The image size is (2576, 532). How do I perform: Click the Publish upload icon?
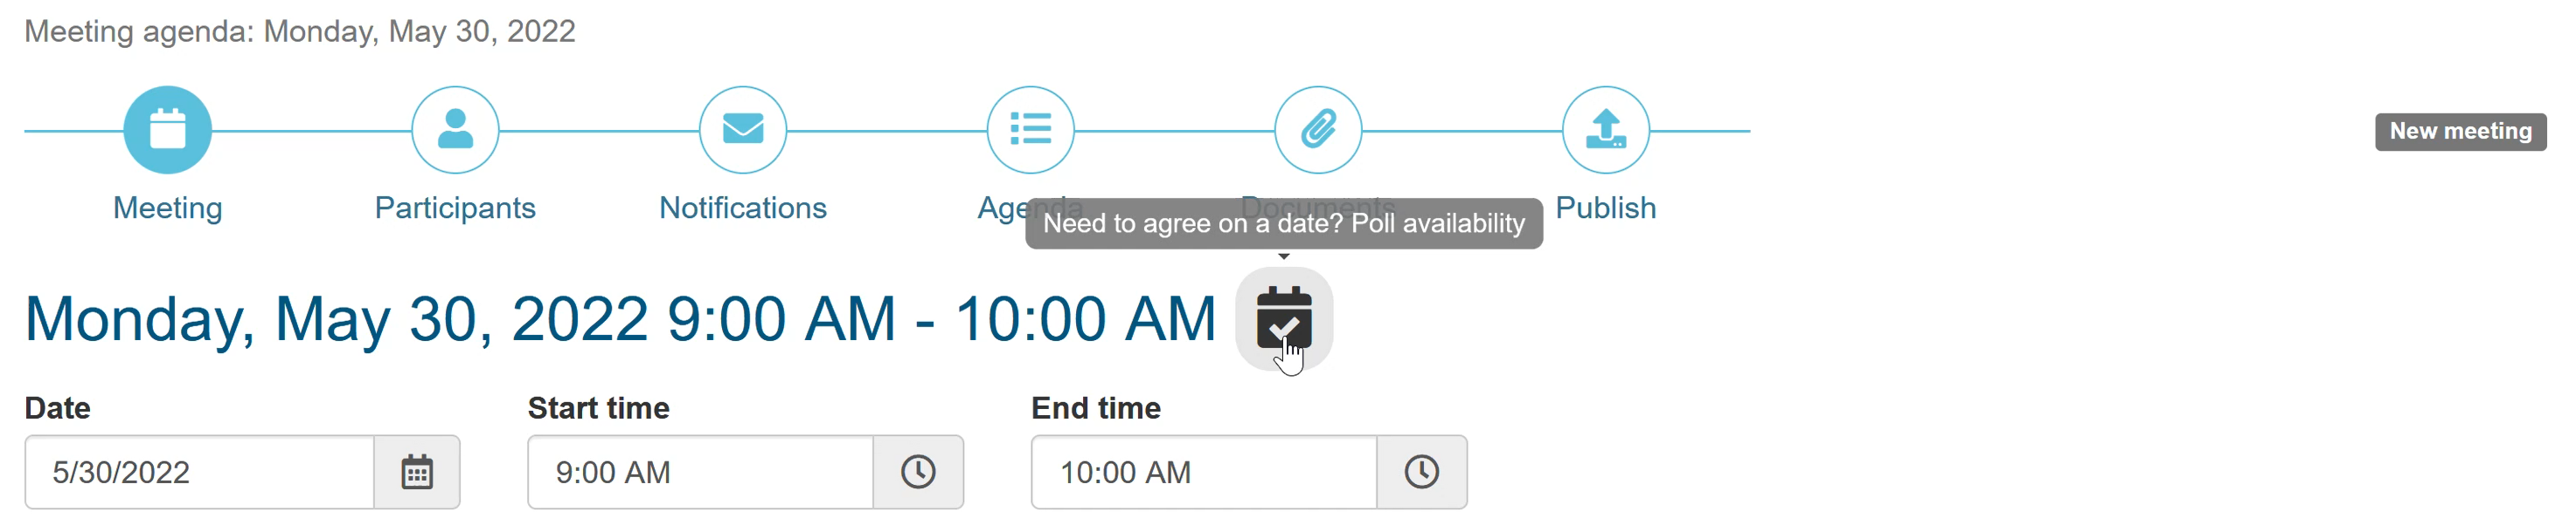(x=1605, y=130)
